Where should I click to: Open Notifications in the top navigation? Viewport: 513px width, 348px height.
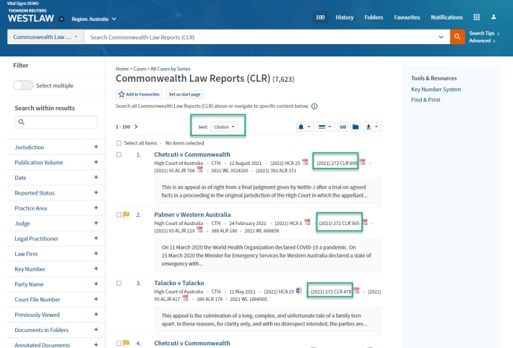tap(447, 17)
